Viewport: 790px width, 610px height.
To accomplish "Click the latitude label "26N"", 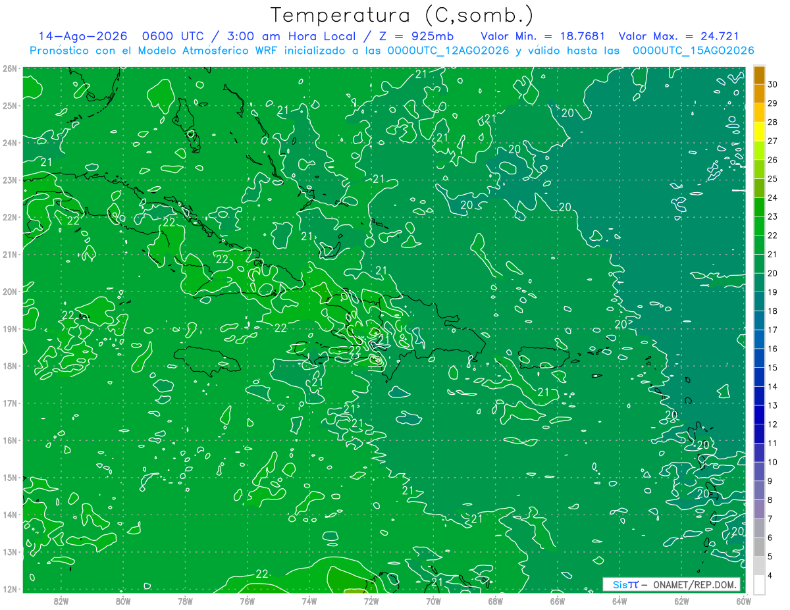I will coord(10,68).
